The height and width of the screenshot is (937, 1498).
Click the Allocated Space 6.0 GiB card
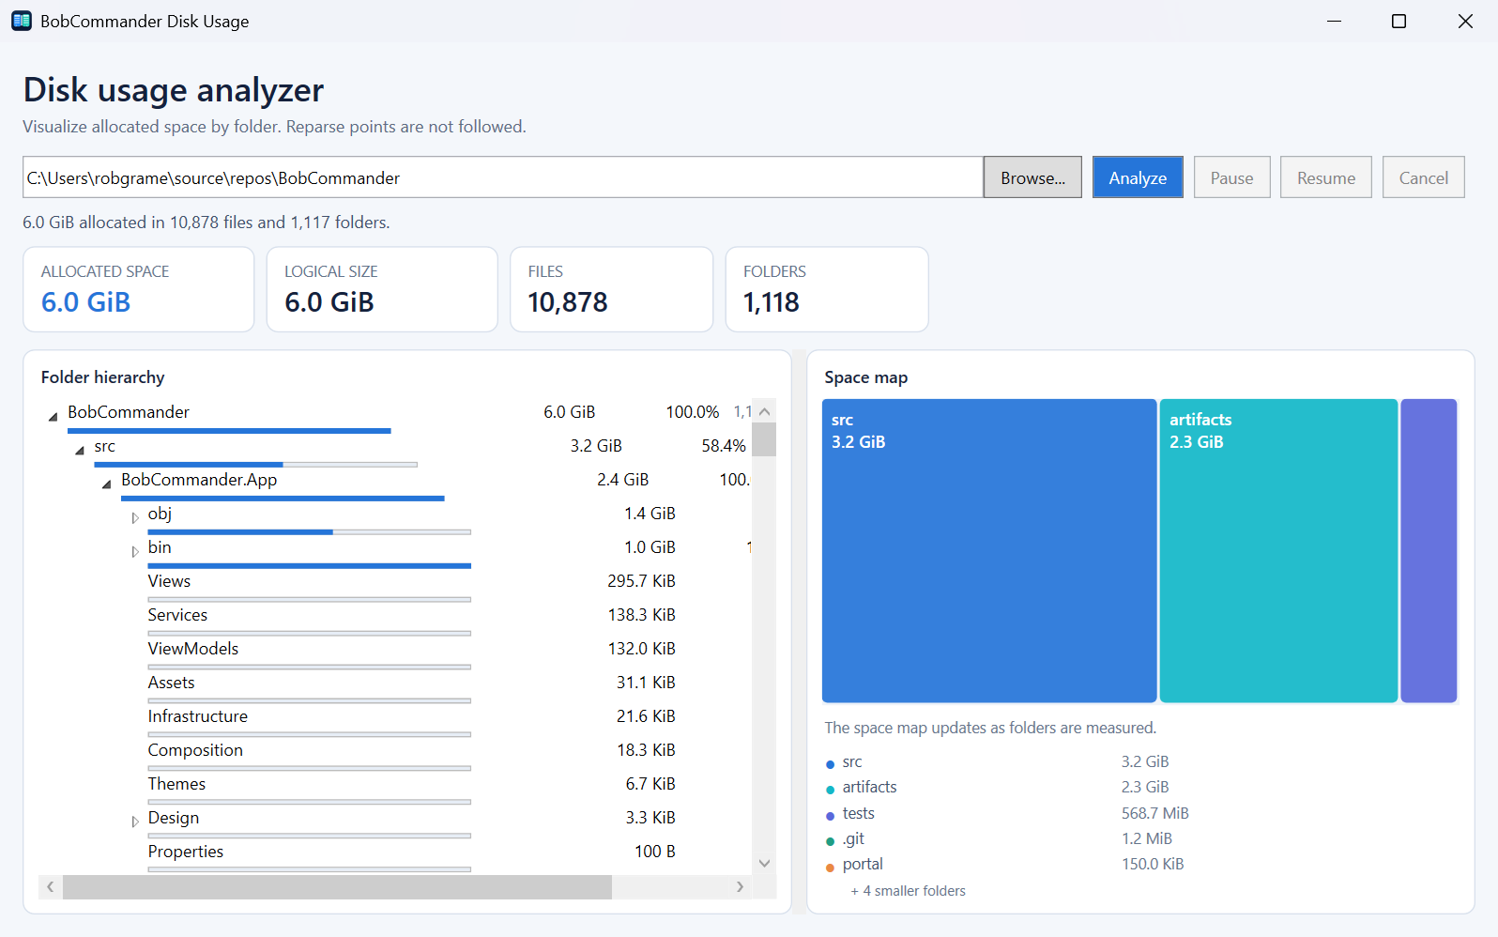(139, 289)
